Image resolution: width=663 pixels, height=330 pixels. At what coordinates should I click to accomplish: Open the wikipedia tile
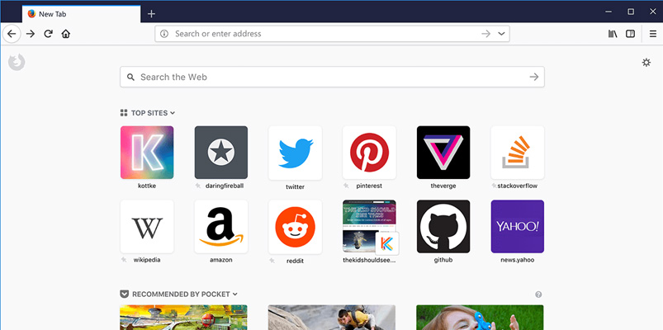(x=147, y=227)
